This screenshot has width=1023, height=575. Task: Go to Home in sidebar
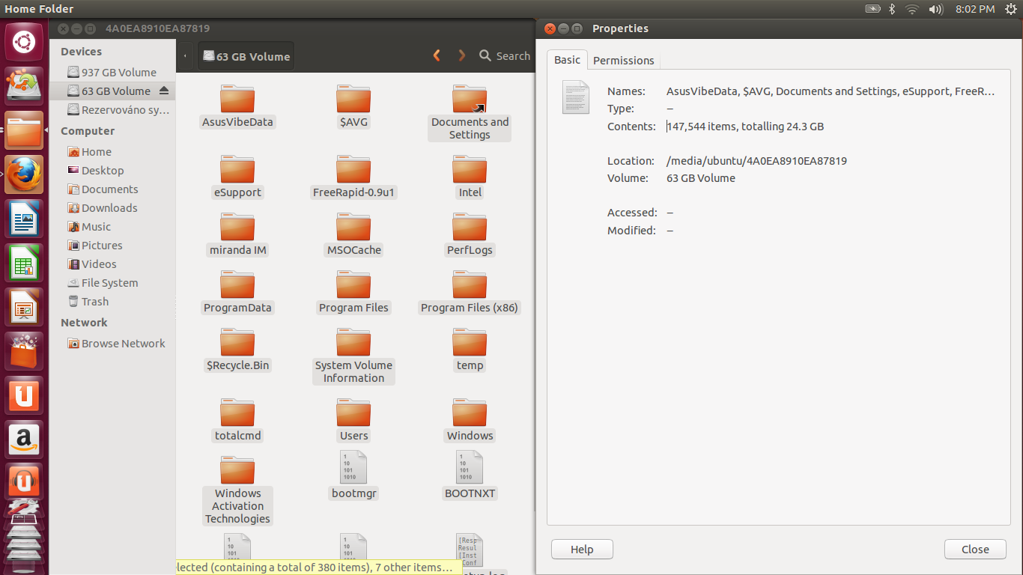[112, 151]
